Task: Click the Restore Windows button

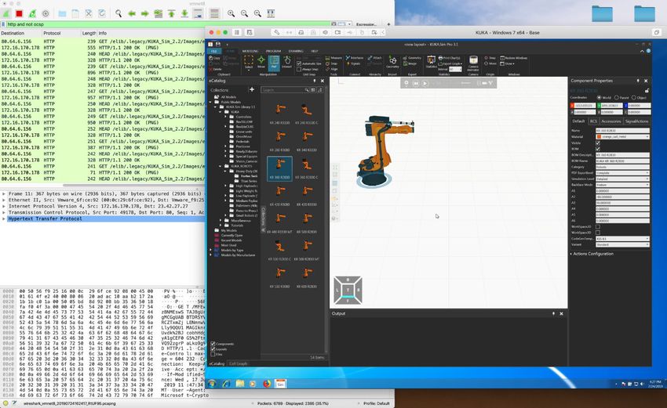Action: pyautogui.click(x=514, y=58)
